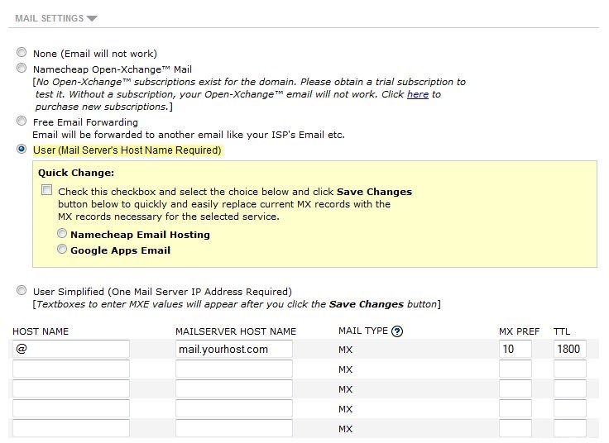Click the second row mailserver host name field
Viewport: 609px width, 443px height.
pos(234,369)
